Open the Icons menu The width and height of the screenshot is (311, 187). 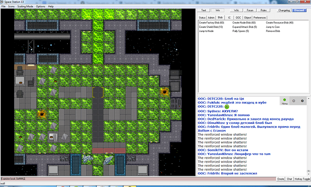pos(11,6)
